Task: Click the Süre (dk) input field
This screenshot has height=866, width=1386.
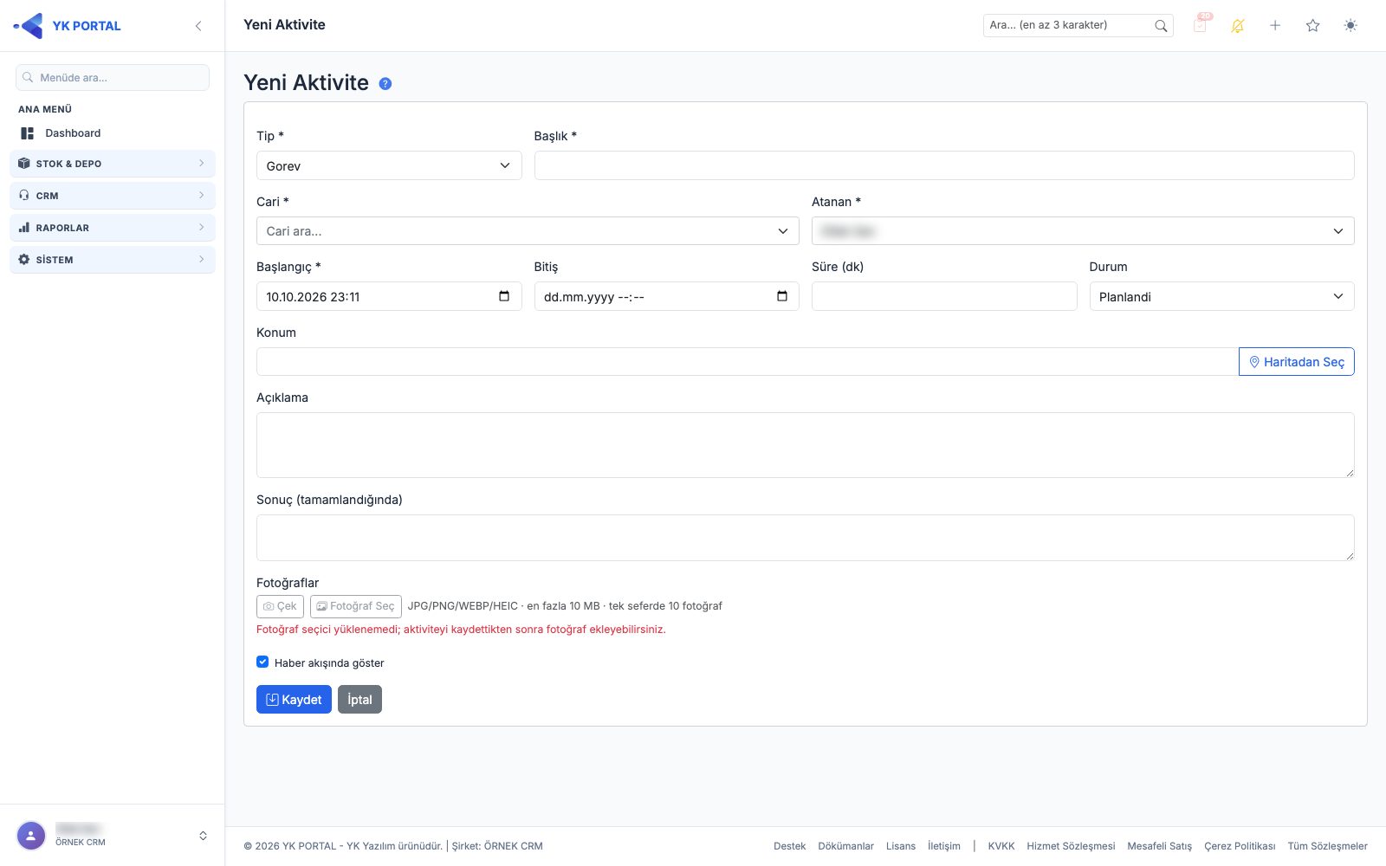Action: 944,296
